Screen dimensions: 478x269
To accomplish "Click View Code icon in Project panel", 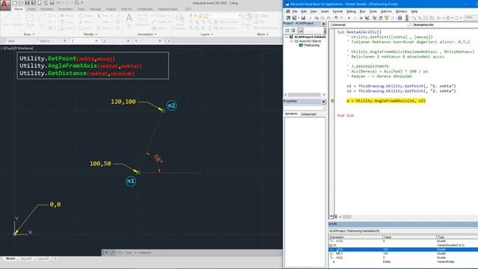I will (287, 31).
